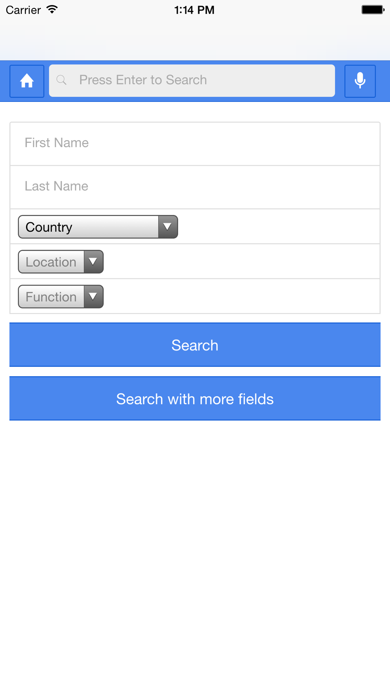The image size is (390, 694).
Task: Open the Function selection list
Action: [51, 297]
